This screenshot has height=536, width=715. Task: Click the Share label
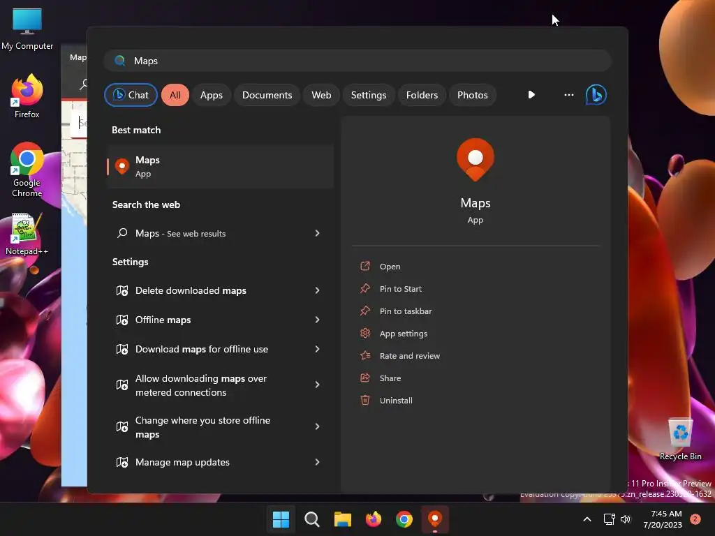(390, 378)
